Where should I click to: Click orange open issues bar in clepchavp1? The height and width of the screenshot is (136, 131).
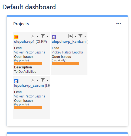click(x=28, y=64)
